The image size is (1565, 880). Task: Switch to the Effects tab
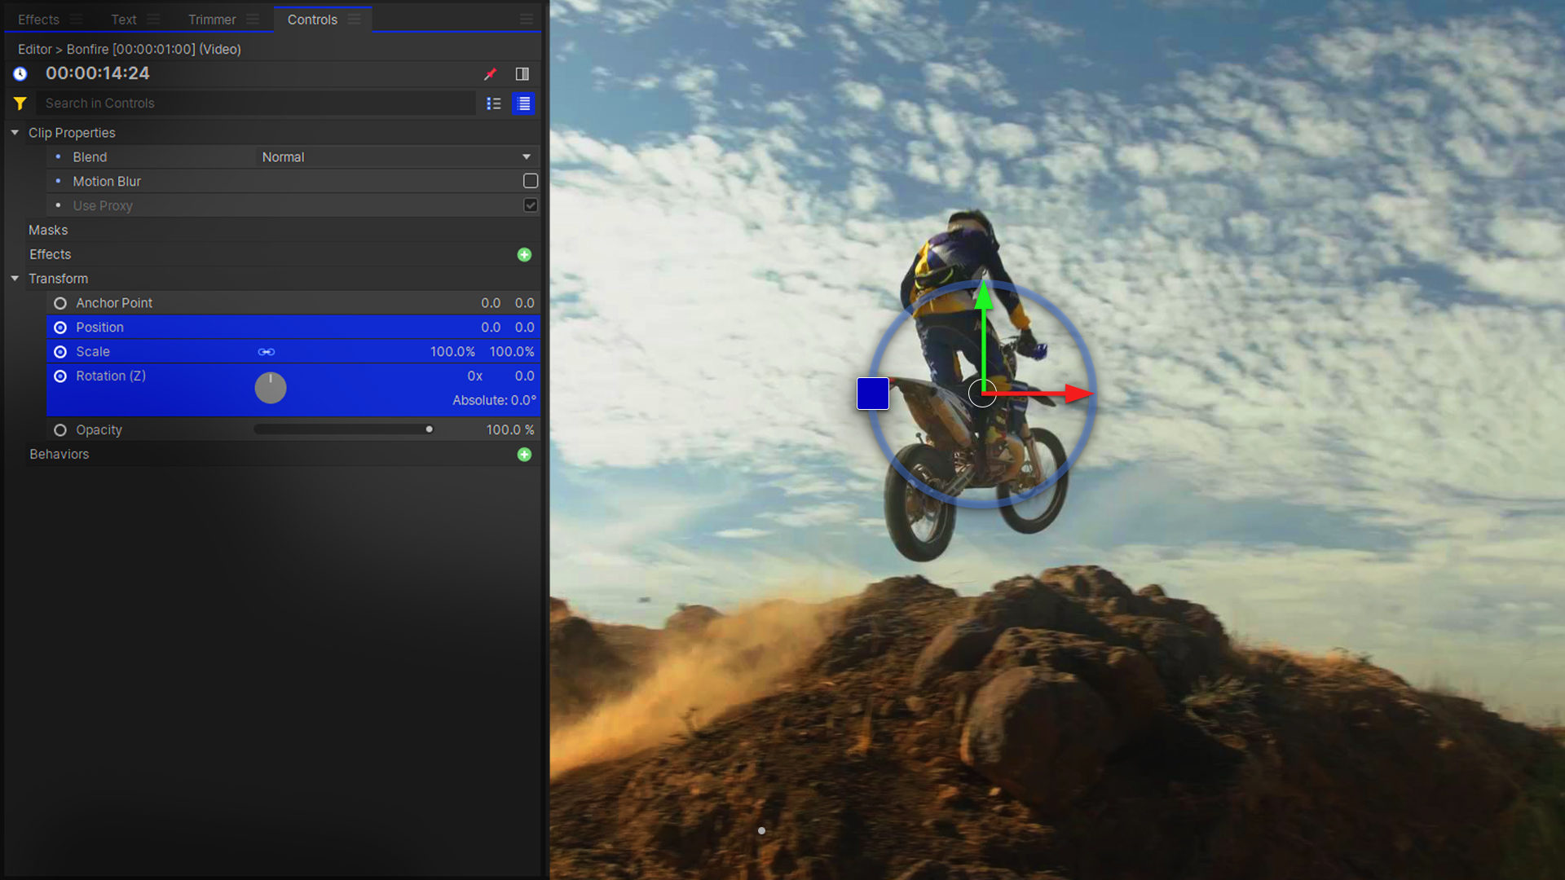(38, 20)
